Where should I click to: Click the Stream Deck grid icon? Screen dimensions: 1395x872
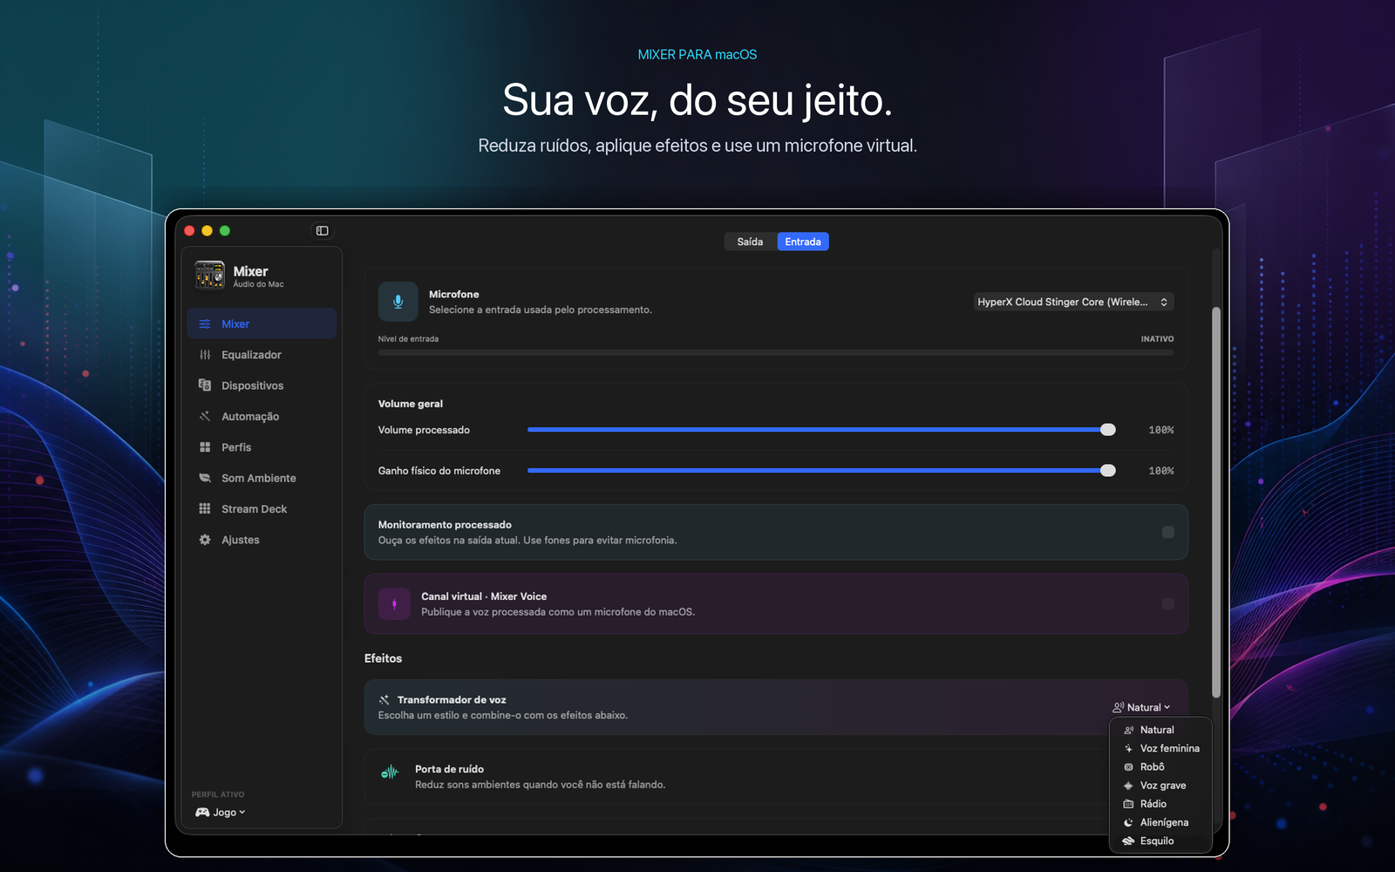(205, 509)
